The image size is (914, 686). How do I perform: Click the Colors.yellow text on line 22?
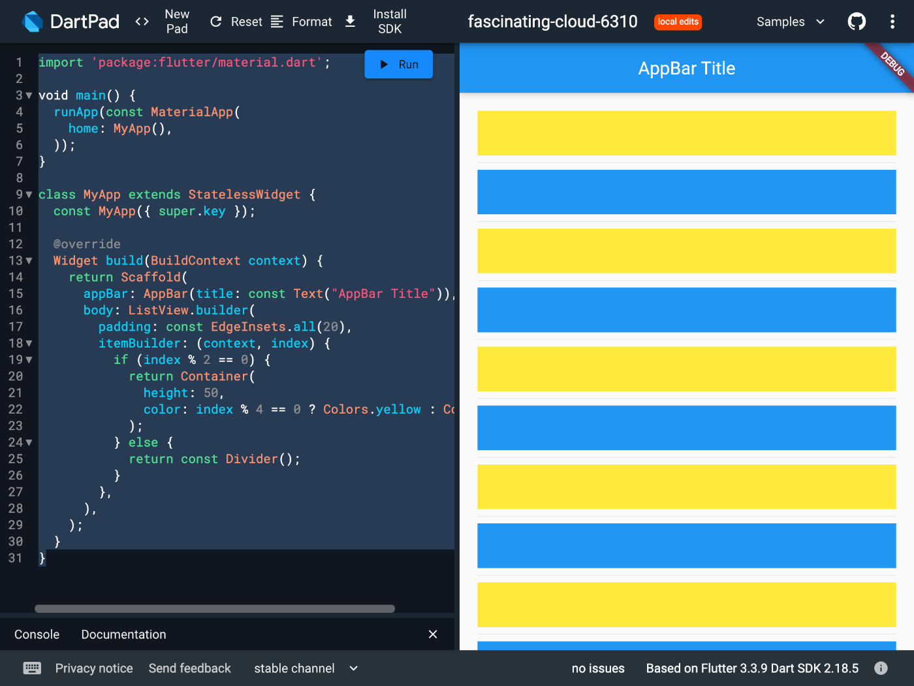click(x=372, y=410)
